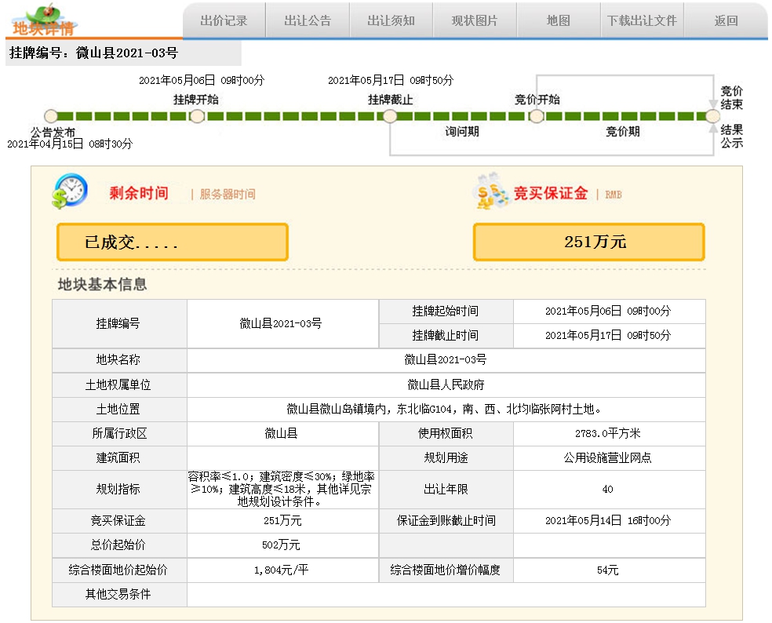Select the 挂牌截止 timeline marker
The height and width of the screenshot is (623, 772).
pos(390,116)
